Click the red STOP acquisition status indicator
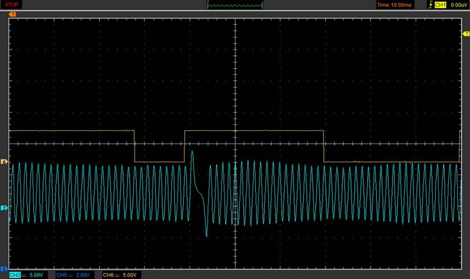 [x=12, y=5]
